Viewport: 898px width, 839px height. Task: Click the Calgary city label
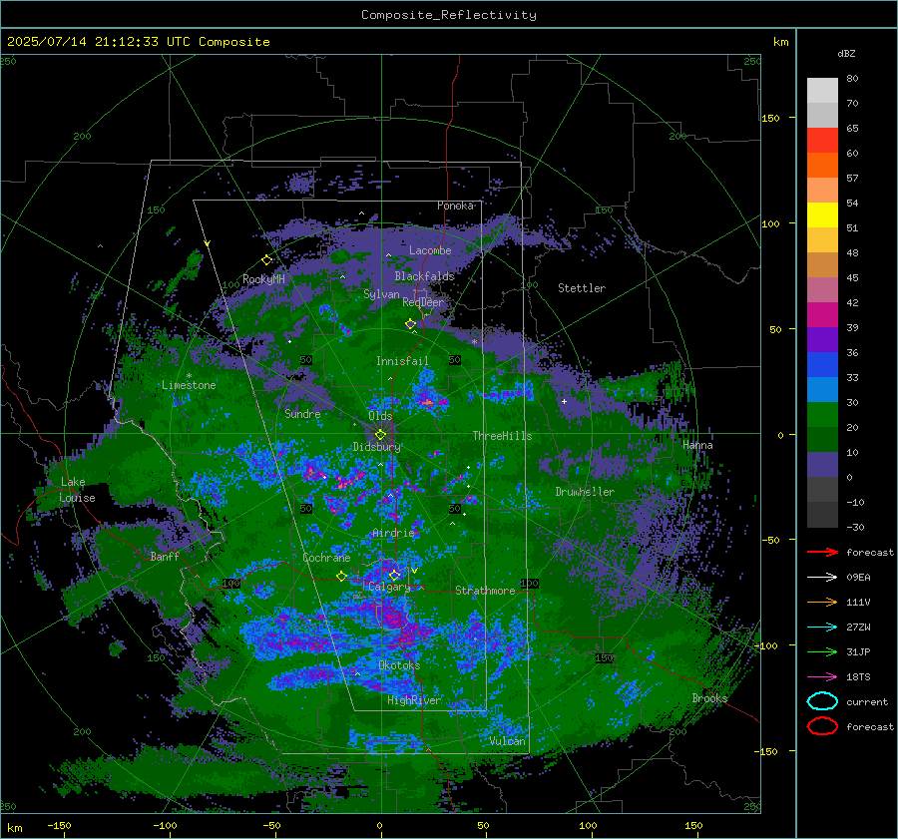click(389, 587)
